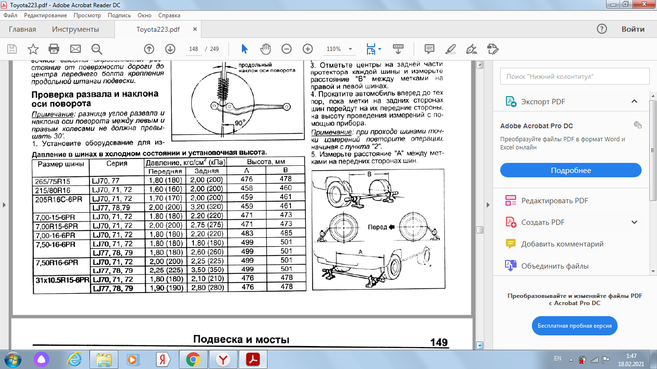
Task: Click the stamp tool icon in toolbar
Action: pyautogui.click(x=493, y=49)
